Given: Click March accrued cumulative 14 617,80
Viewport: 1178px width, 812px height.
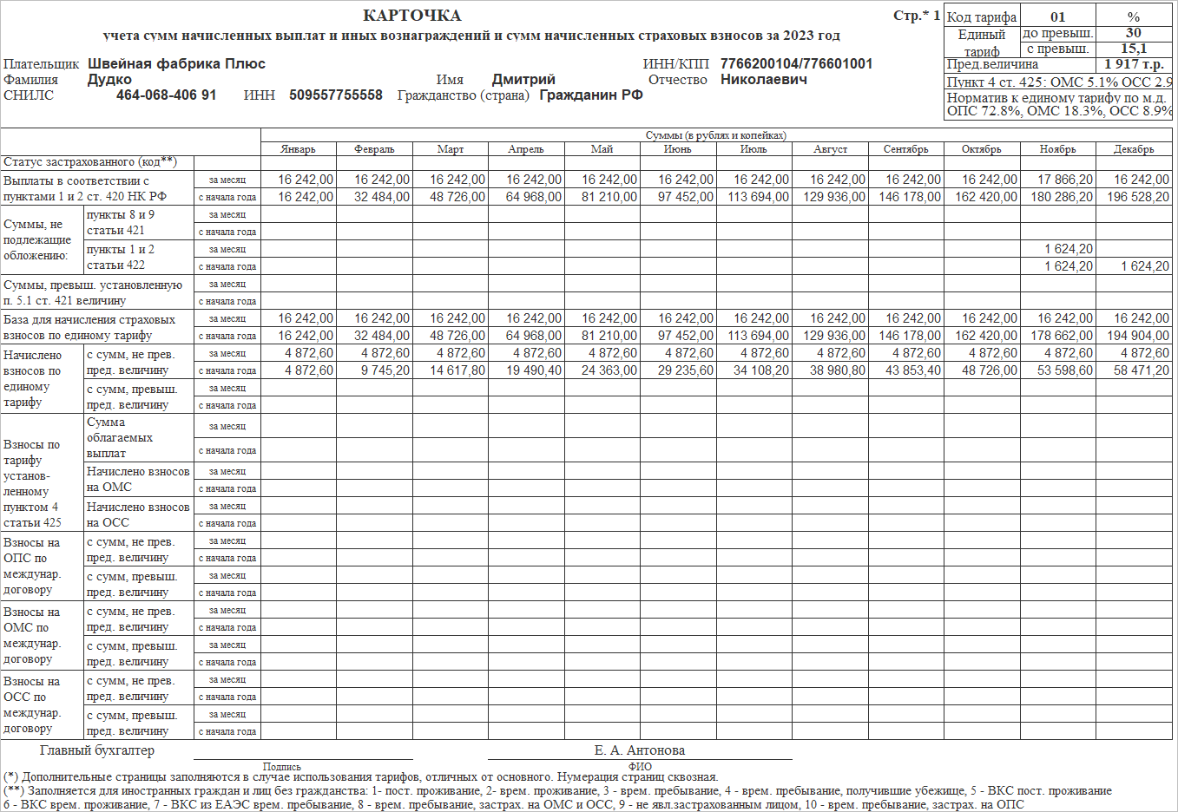Looking at the screenshot, I should coord(457,370).
